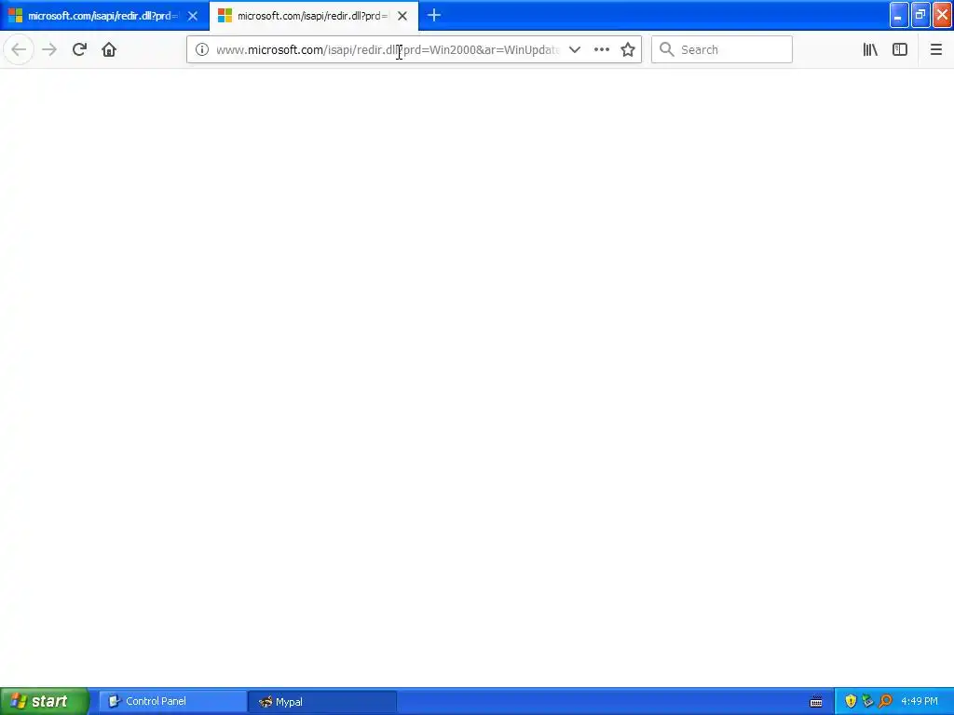
Task: Close the second active tab
Action: click(x=402, y=17)
